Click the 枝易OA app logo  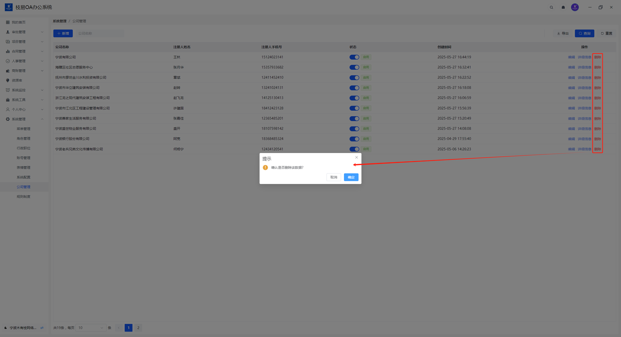click(x=9, y=7)
